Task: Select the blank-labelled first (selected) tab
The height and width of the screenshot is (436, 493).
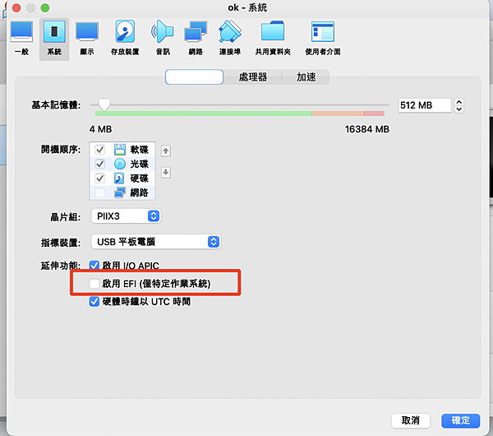Action: [x=194, y=77]
